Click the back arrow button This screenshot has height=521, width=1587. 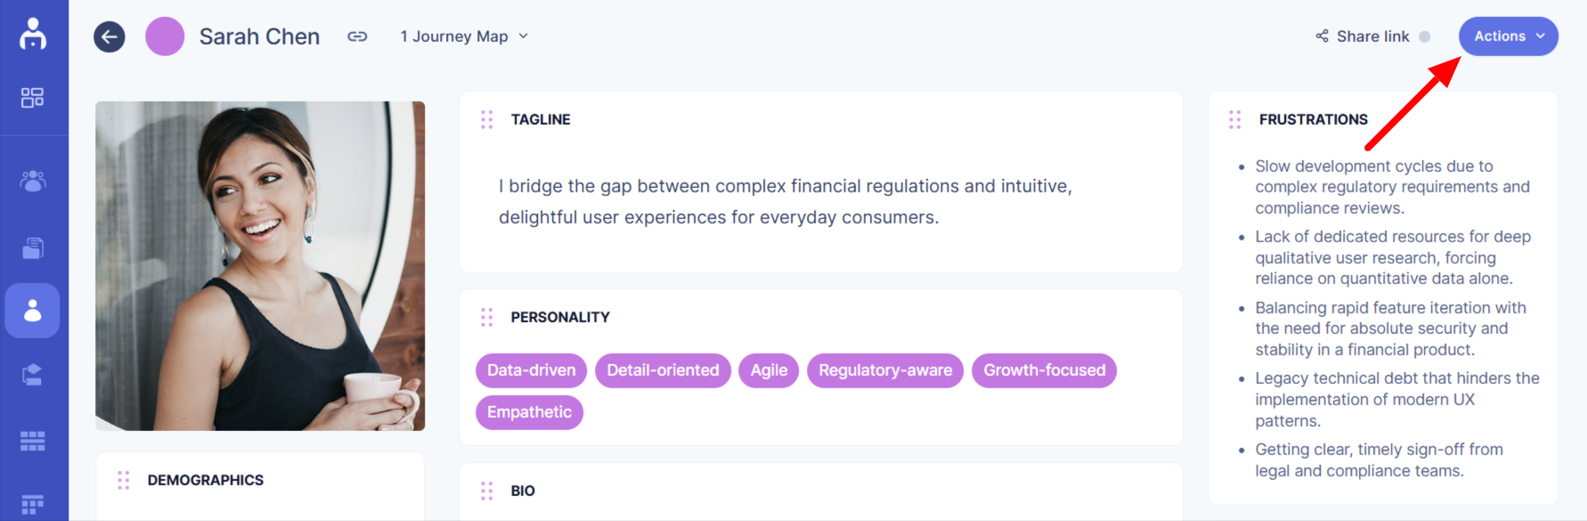pos(110,37)
